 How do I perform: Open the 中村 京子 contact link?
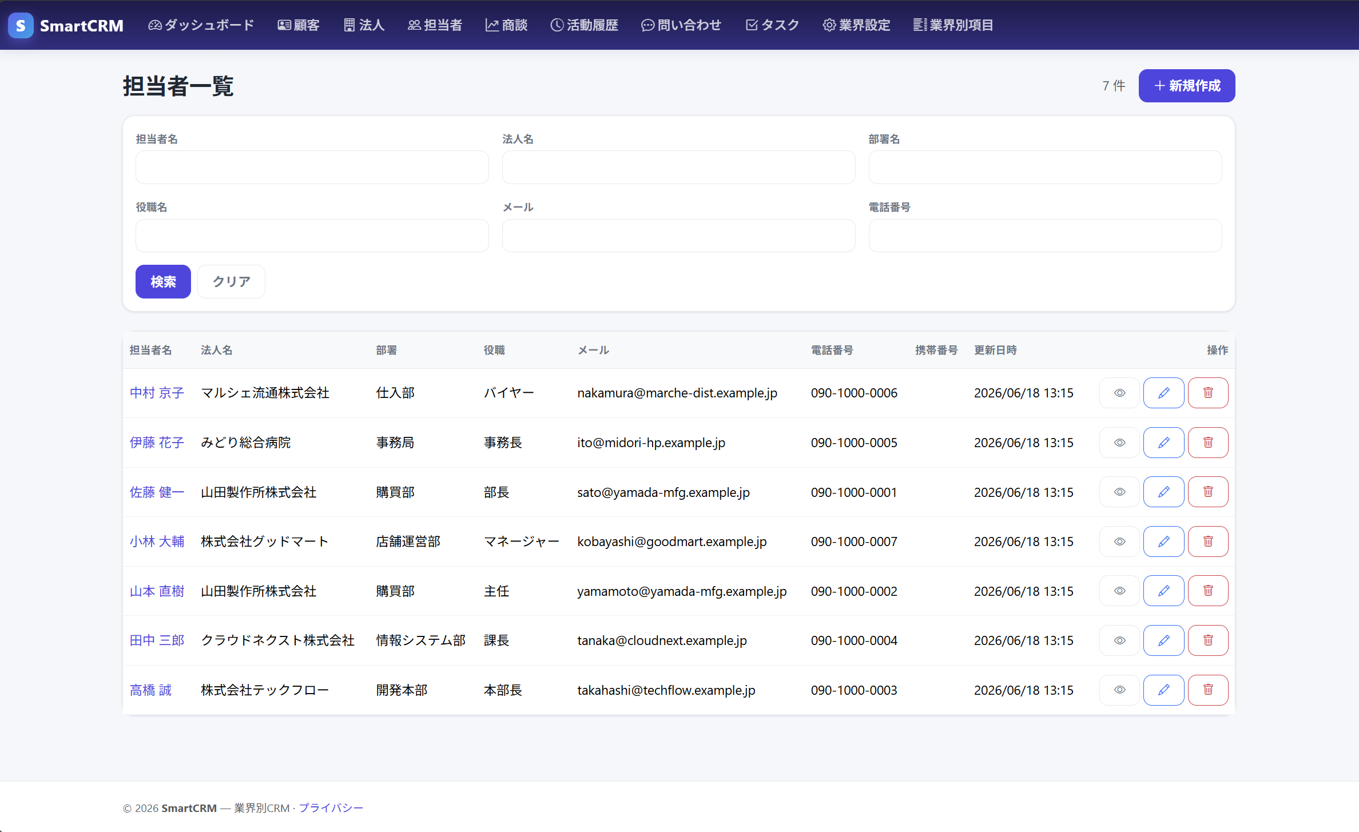point(157,393)
